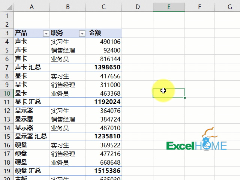Image resolution: width=240 pixels, height=180 pixels.
Task: Select column C header
Action: click(103, 7)
